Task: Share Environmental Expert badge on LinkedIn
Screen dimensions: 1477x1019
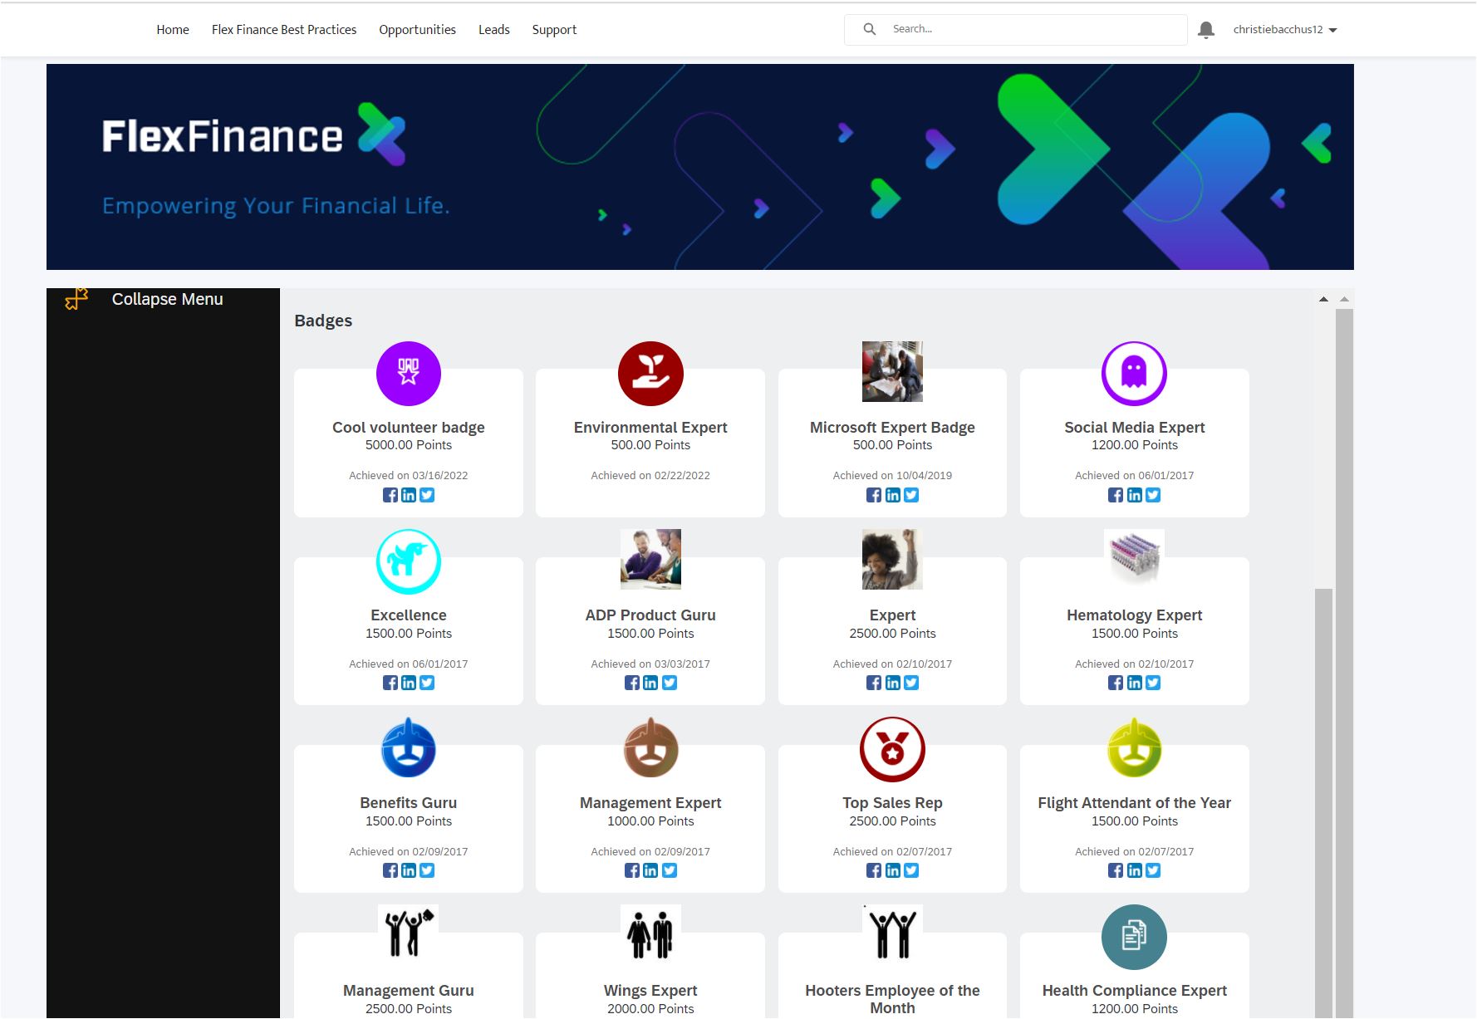Action: [x=650, y=494]
